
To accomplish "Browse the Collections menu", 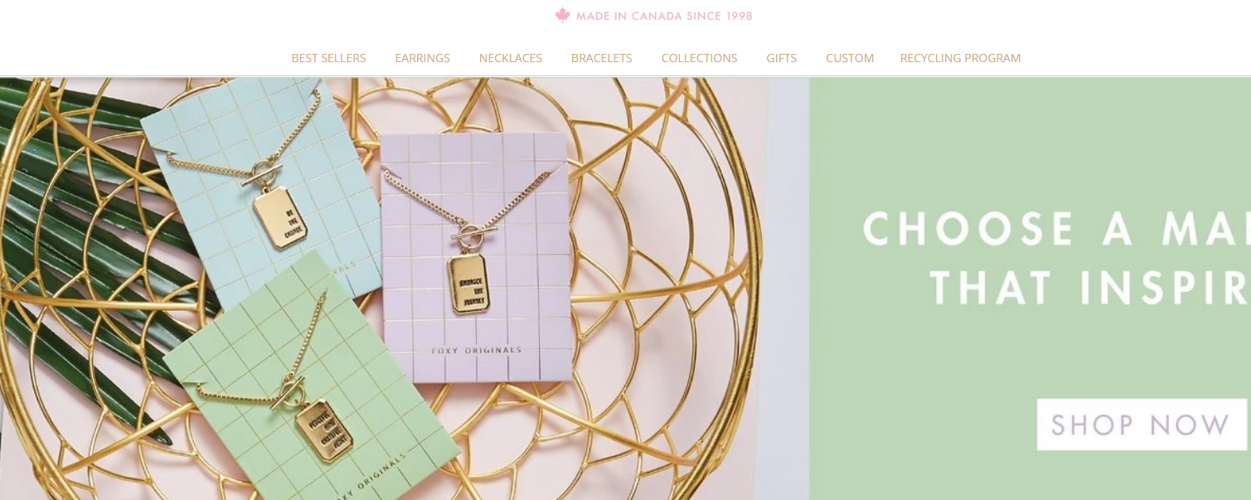I will pyautogui.click(x=699, y=58).
